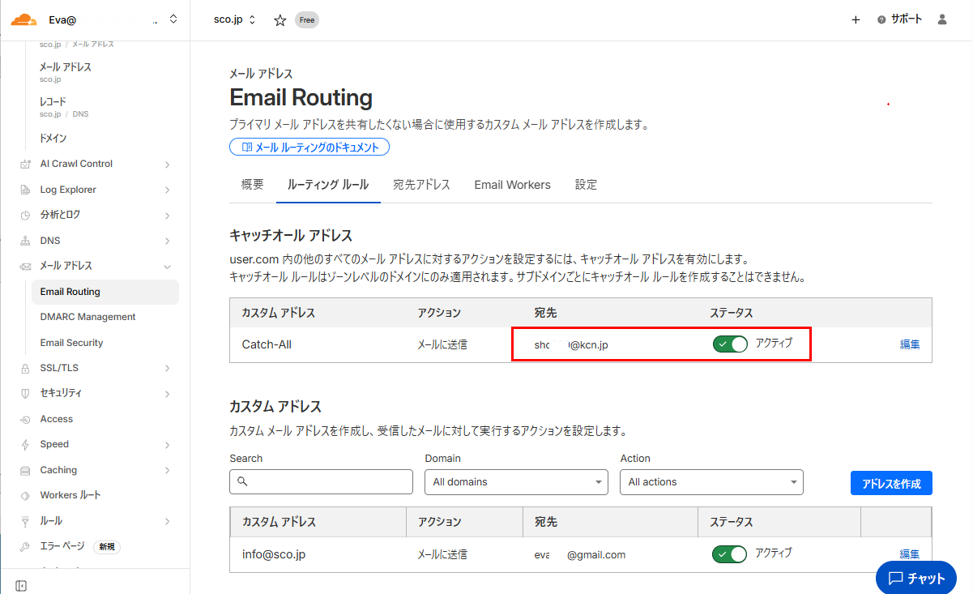
Task: Open the user profile icon
Action: click(x=941, y=19)
